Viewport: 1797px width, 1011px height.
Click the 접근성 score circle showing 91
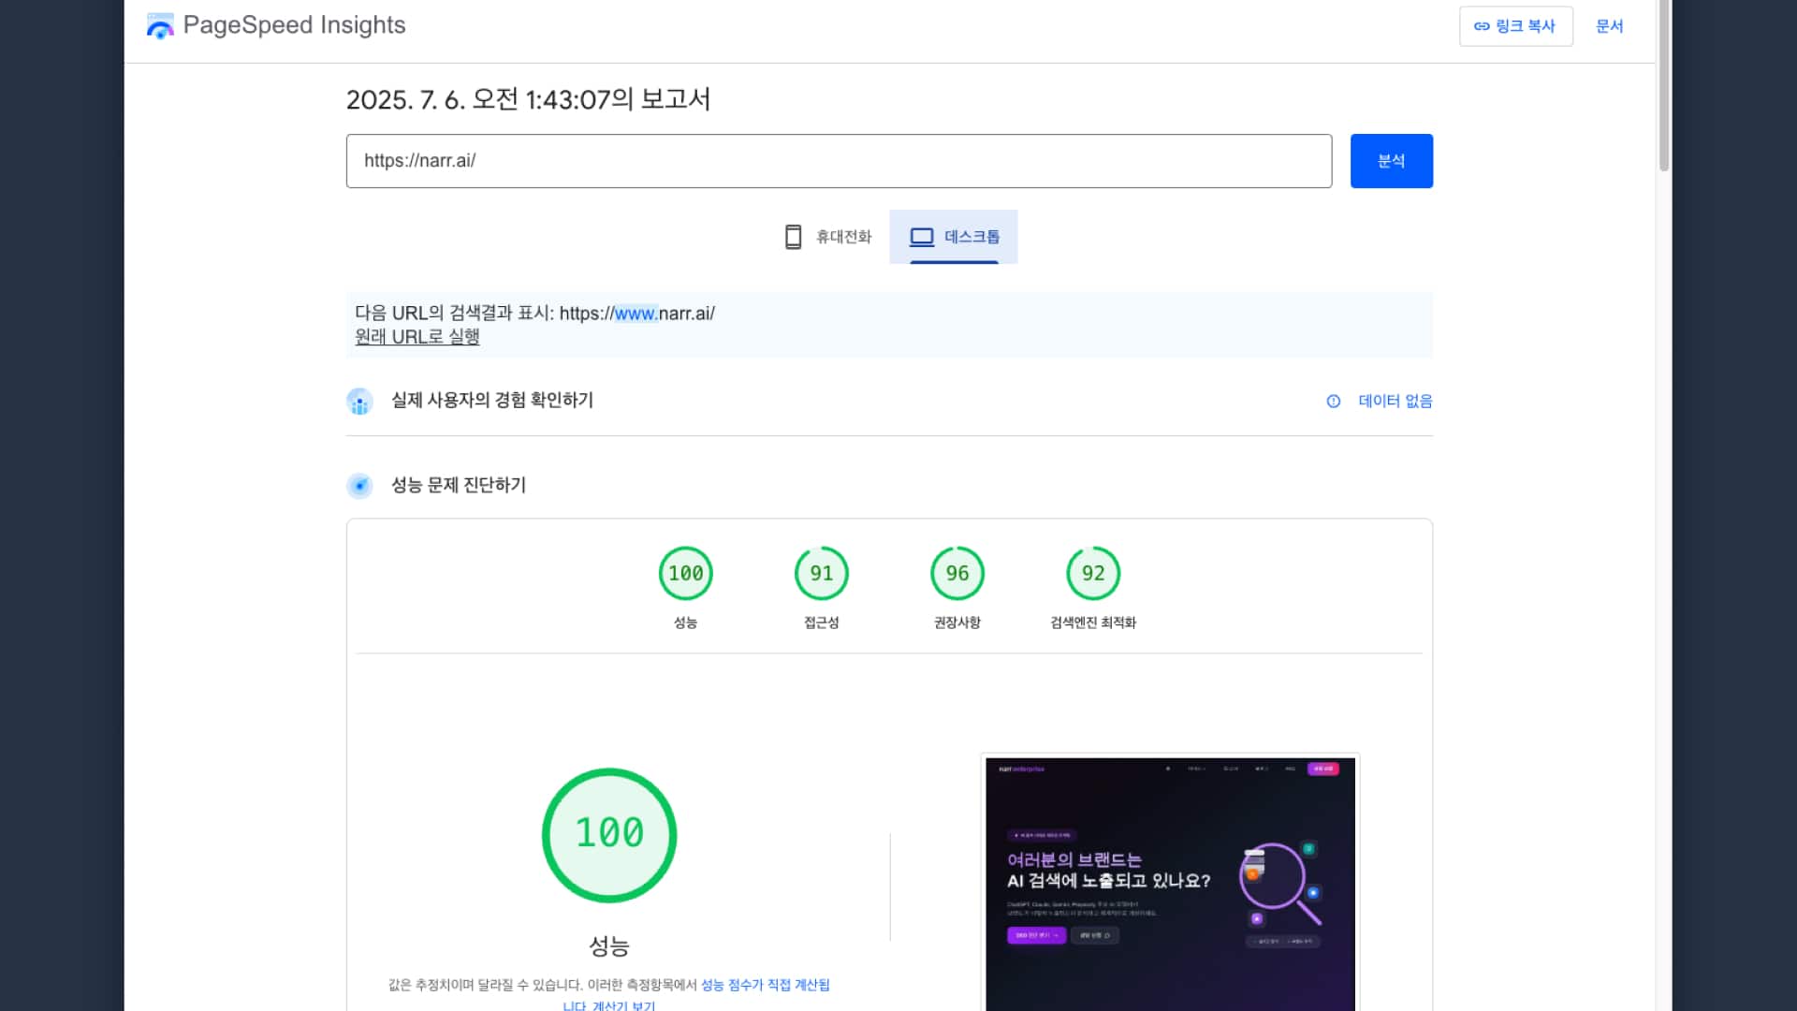pyautogui.click(x=821, y=573)
